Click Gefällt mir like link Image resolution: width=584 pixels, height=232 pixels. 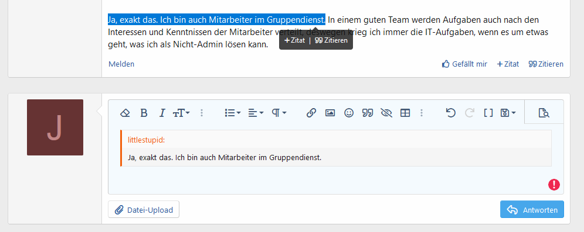tap(464, 64)
